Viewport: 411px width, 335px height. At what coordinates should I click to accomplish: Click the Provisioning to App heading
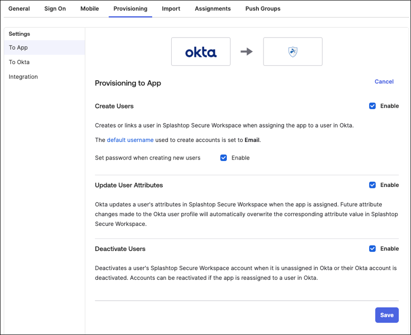point(128,83)
